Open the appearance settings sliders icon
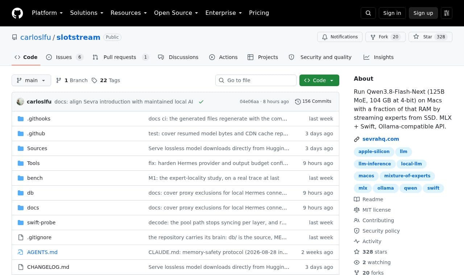 click(447, 13)
